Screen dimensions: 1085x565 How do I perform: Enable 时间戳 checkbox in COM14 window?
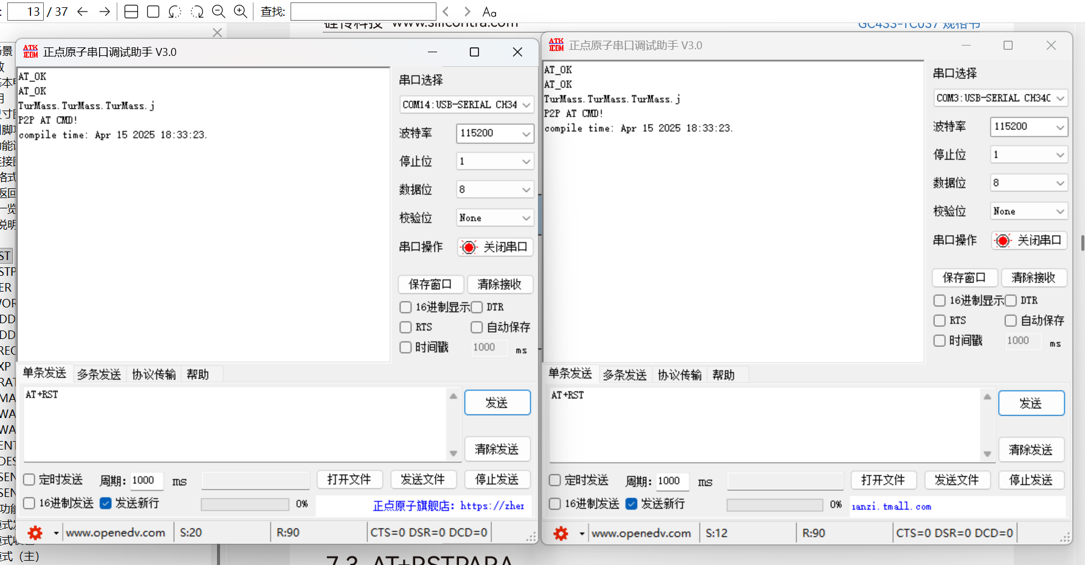coord(405,348)
